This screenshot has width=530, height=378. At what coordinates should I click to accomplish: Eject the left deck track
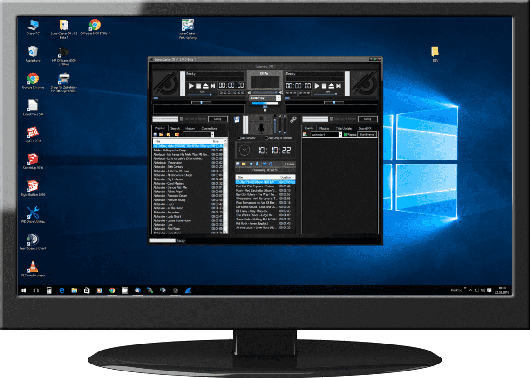point(205,86)
